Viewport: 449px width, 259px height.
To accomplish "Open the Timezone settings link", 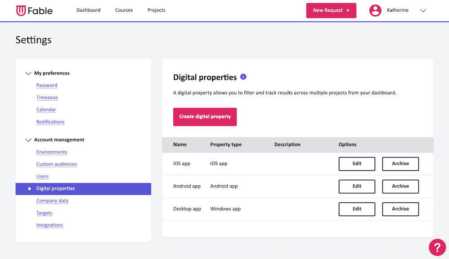I will (x=47, y=98).
